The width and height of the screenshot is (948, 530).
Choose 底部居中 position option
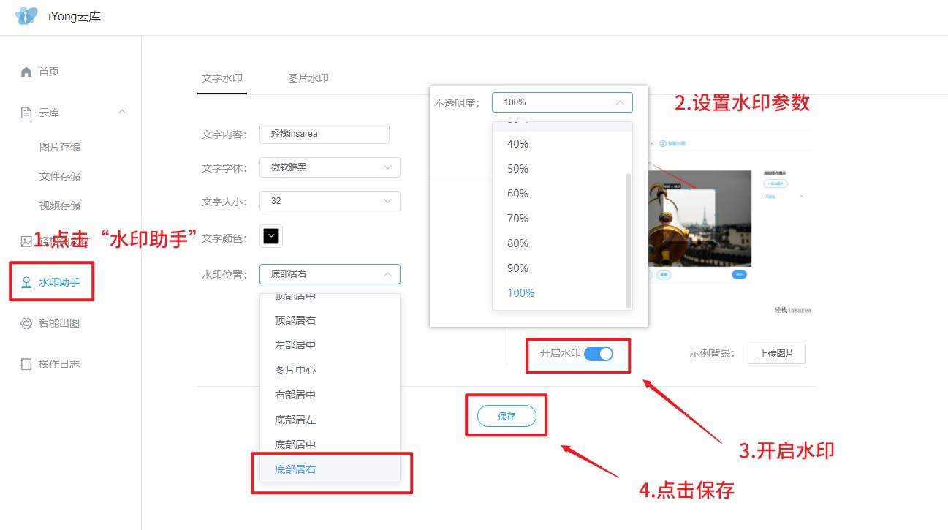[330, 444]
